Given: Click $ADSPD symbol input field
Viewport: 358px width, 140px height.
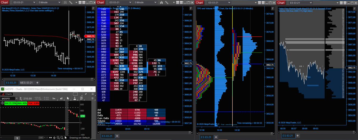Looking at the screenshot, I should [7, 99].
